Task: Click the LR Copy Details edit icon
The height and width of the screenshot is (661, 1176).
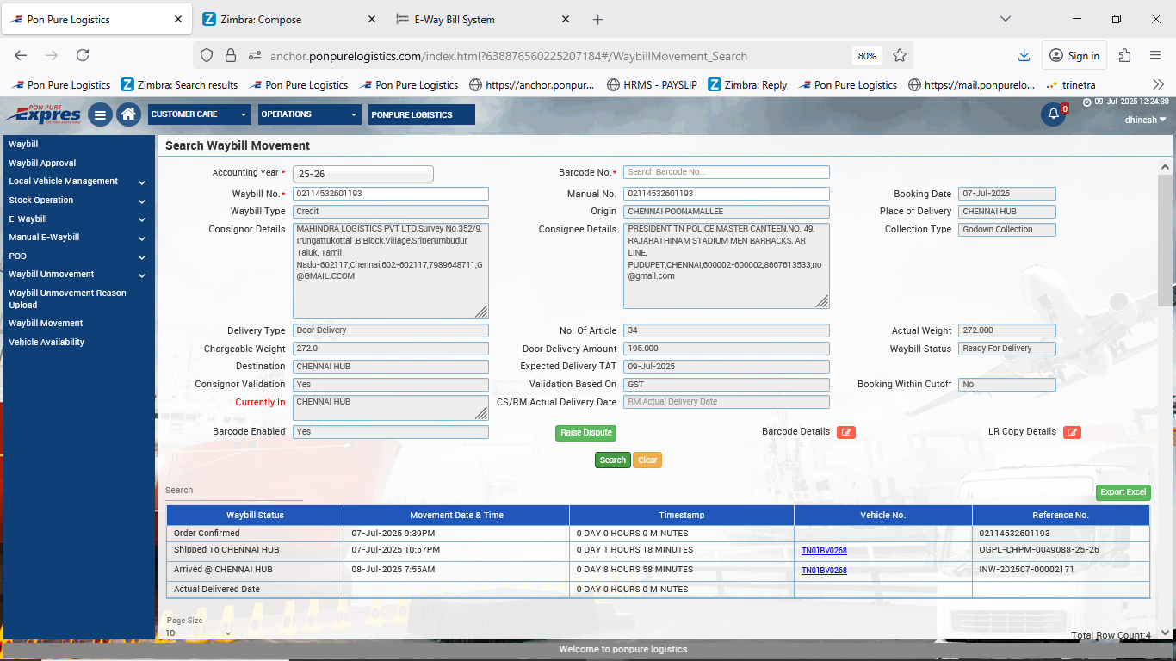Action: [1072, 432]
